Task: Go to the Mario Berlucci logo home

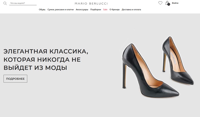Action: pyautogui.click(x=91, y=3)
